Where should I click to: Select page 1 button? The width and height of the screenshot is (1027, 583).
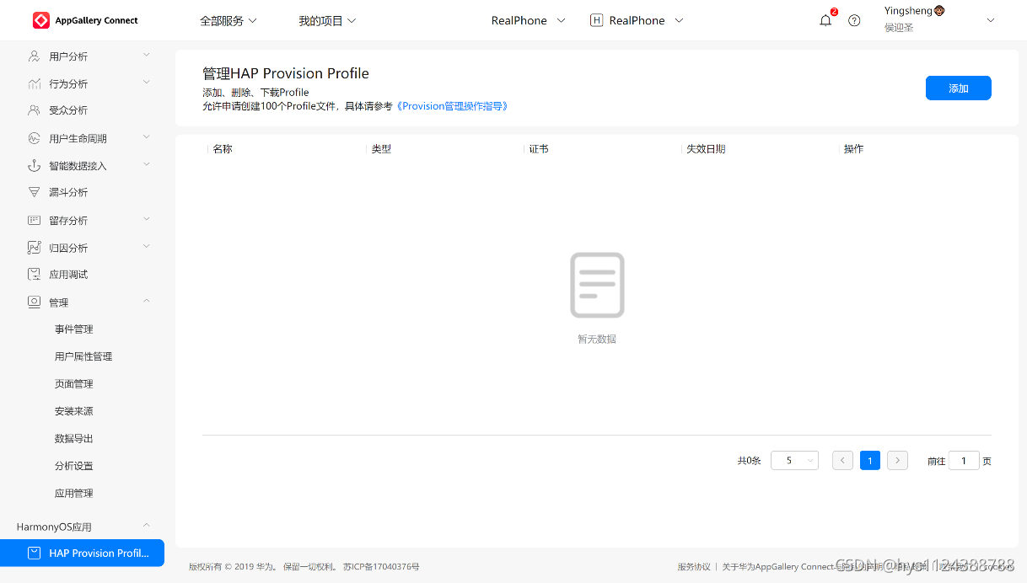(870, 460)
